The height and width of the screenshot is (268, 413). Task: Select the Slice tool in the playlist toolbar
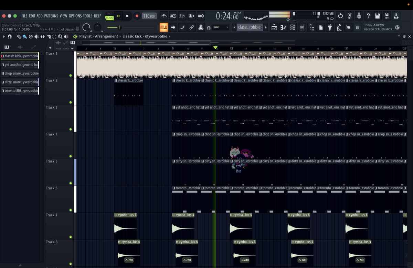pyautogui.click(x=49, y=36)
